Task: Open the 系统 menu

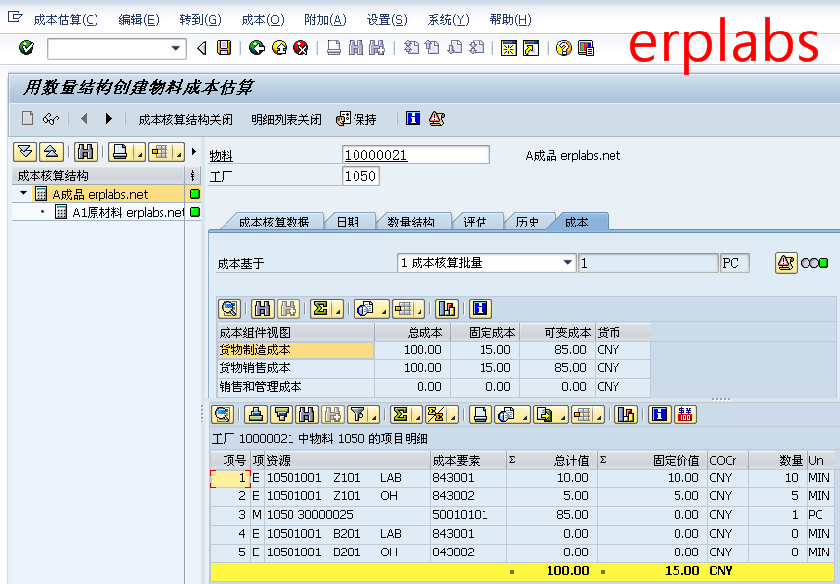Action: coord(448,19)
